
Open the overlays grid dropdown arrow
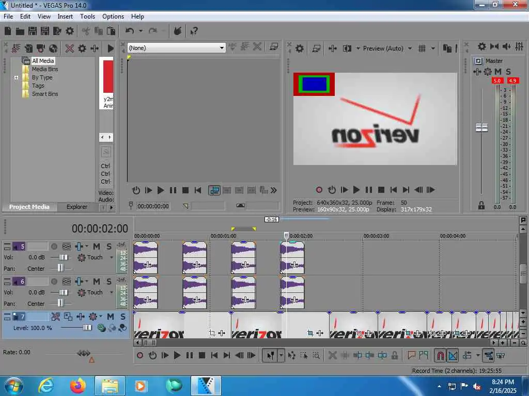pyautogui.click(x=433, y=48)
